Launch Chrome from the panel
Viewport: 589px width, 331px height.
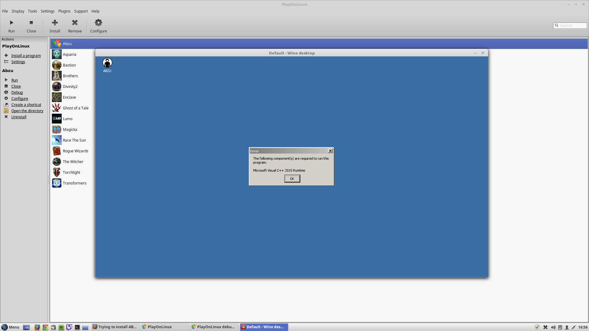click(x=45, y=327)
